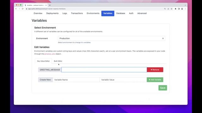Screen dimensions: 202x113
Task: Open the Overview tab
Action: (38, 13)
